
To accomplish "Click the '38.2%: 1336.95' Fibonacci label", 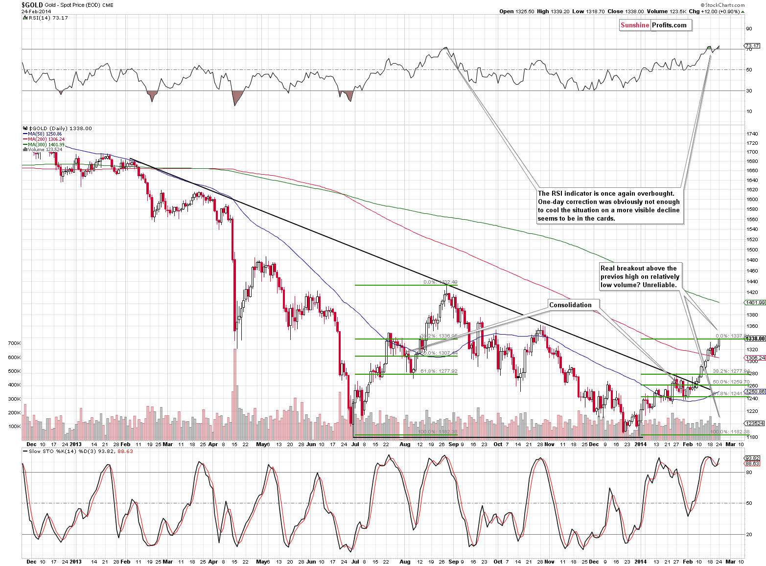I will tap(439, 336).
